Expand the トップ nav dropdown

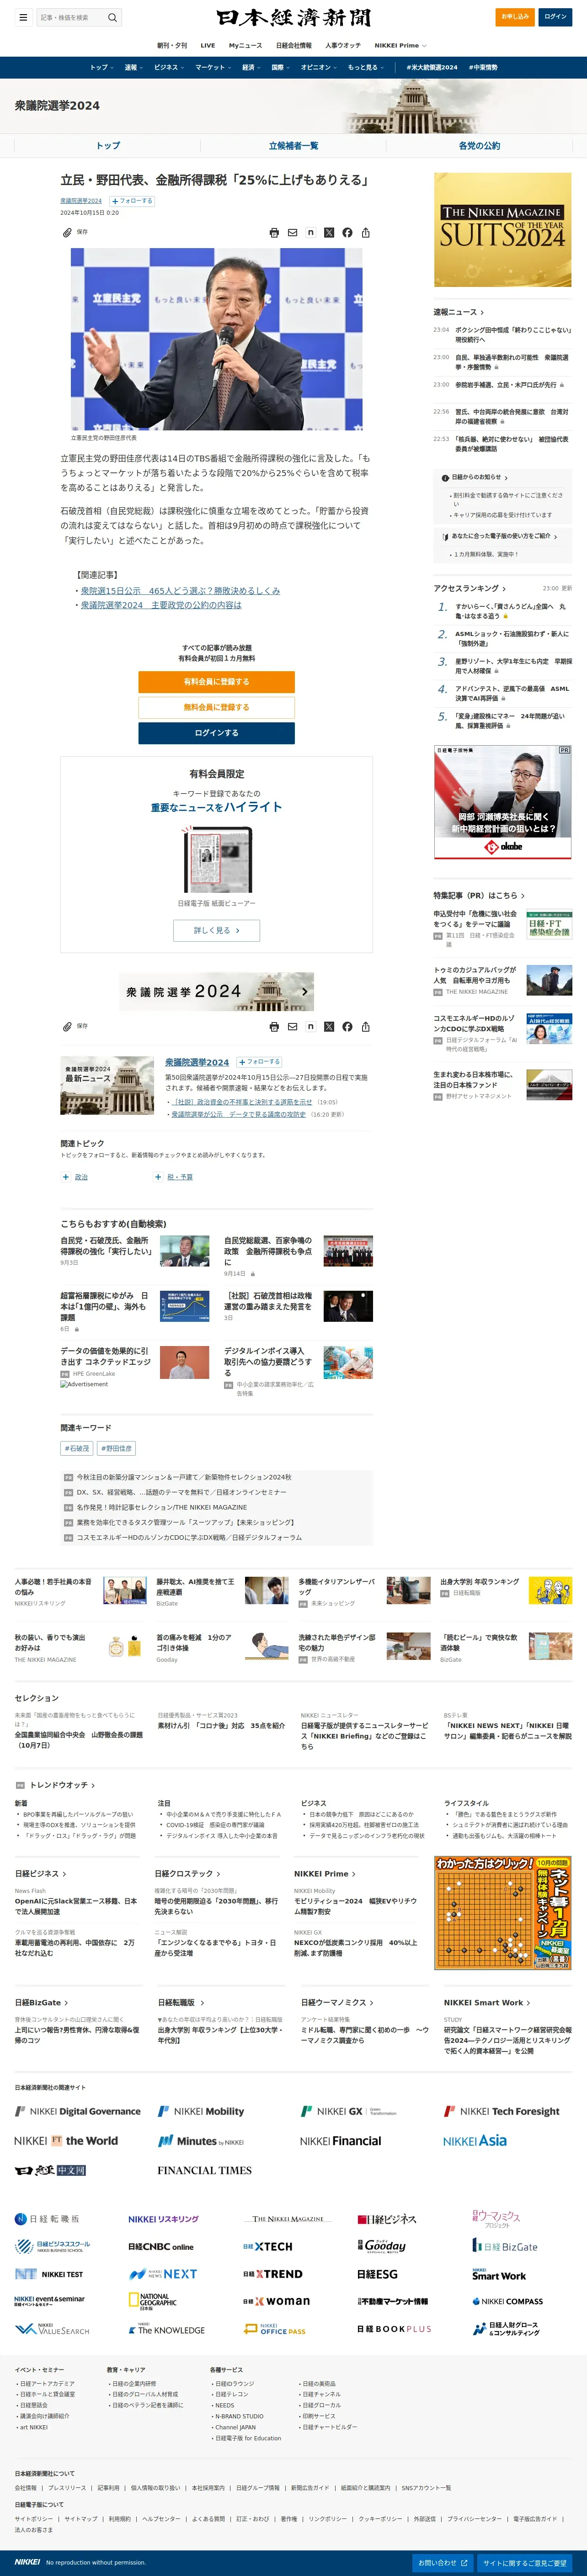[101, 67]
